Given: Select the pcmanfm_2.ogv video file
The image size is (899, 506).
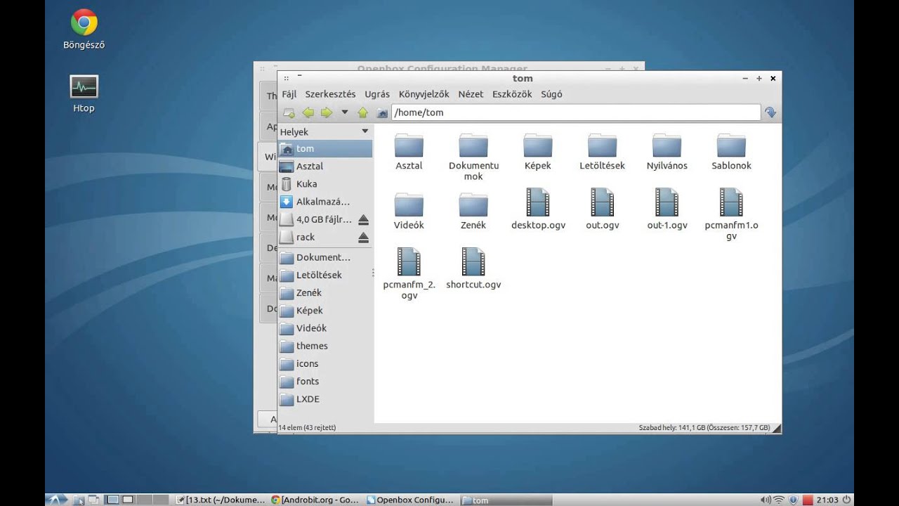Looking at the screenshot, I should click(409, 261).
